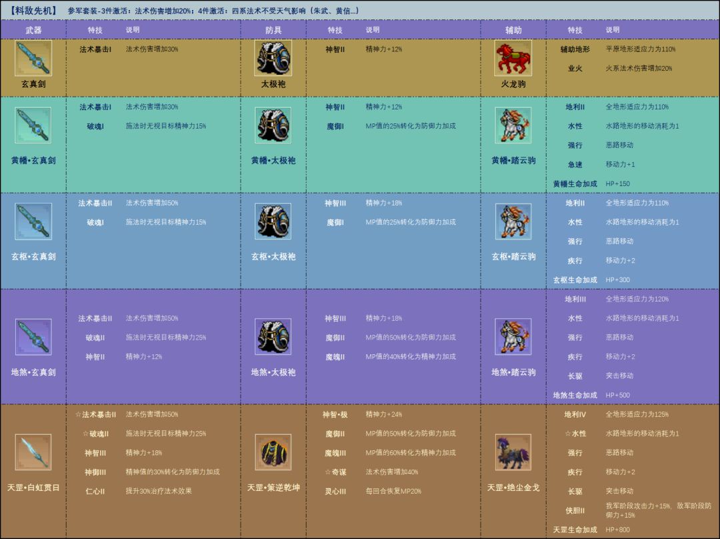The width and height of the screenshot is (720, 539).
Task: Click the 天罡生命加成 entry
Action: click(575, 530)
